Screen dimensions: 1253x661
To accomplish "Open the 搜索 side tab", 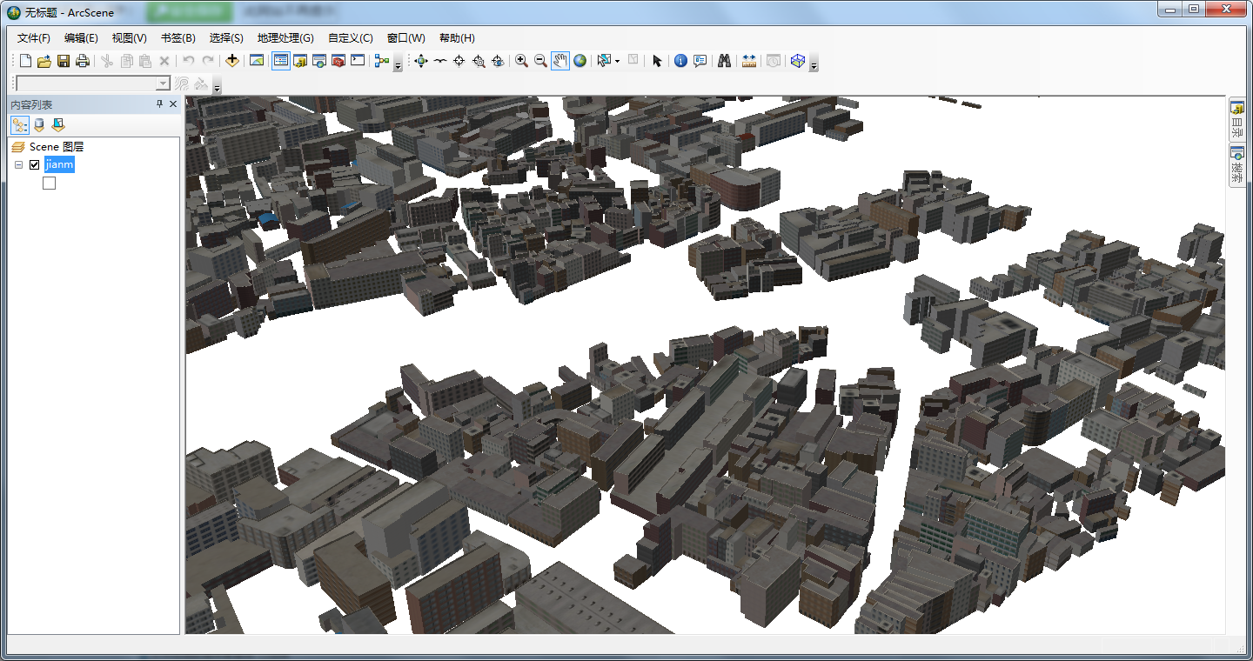I will click(1236, 164).
